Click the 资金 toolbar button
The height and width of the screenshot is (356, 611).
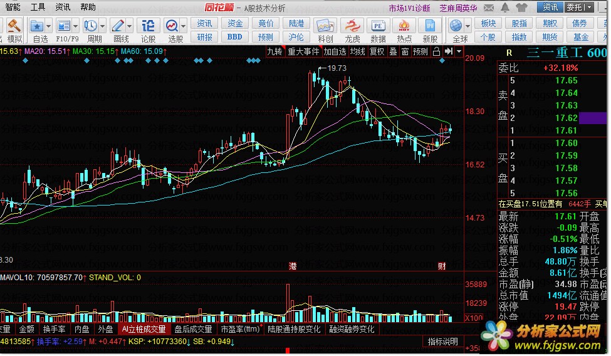tap(235, 23)
